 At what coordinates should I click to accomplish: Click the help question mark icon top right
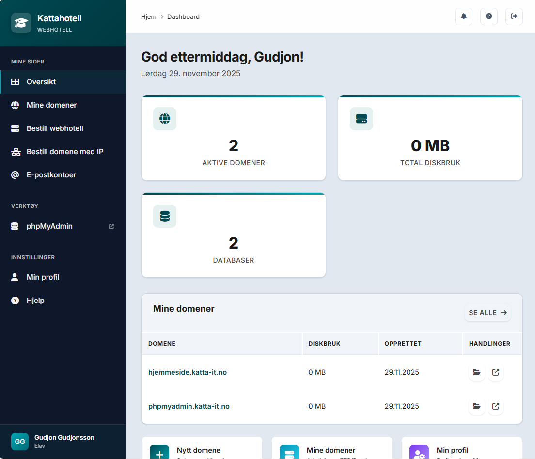tap(488, 16)
